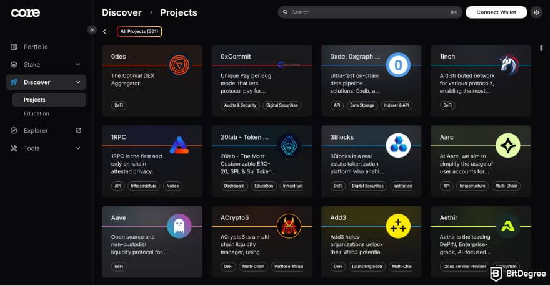The width and height of the screenshot is (550, 286).
Task: Click the page vertical scrollbar thumb
Action: click(541, 48)
